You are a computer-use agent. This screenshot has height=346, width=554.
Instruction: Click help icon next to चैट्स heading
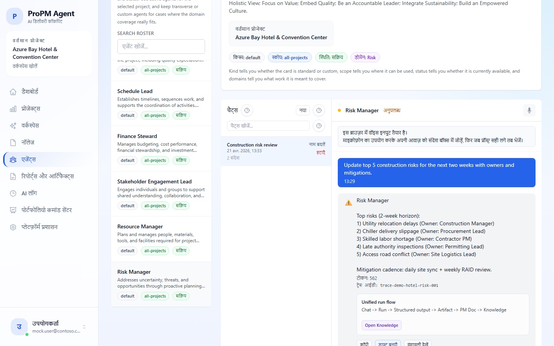[247, 110]
